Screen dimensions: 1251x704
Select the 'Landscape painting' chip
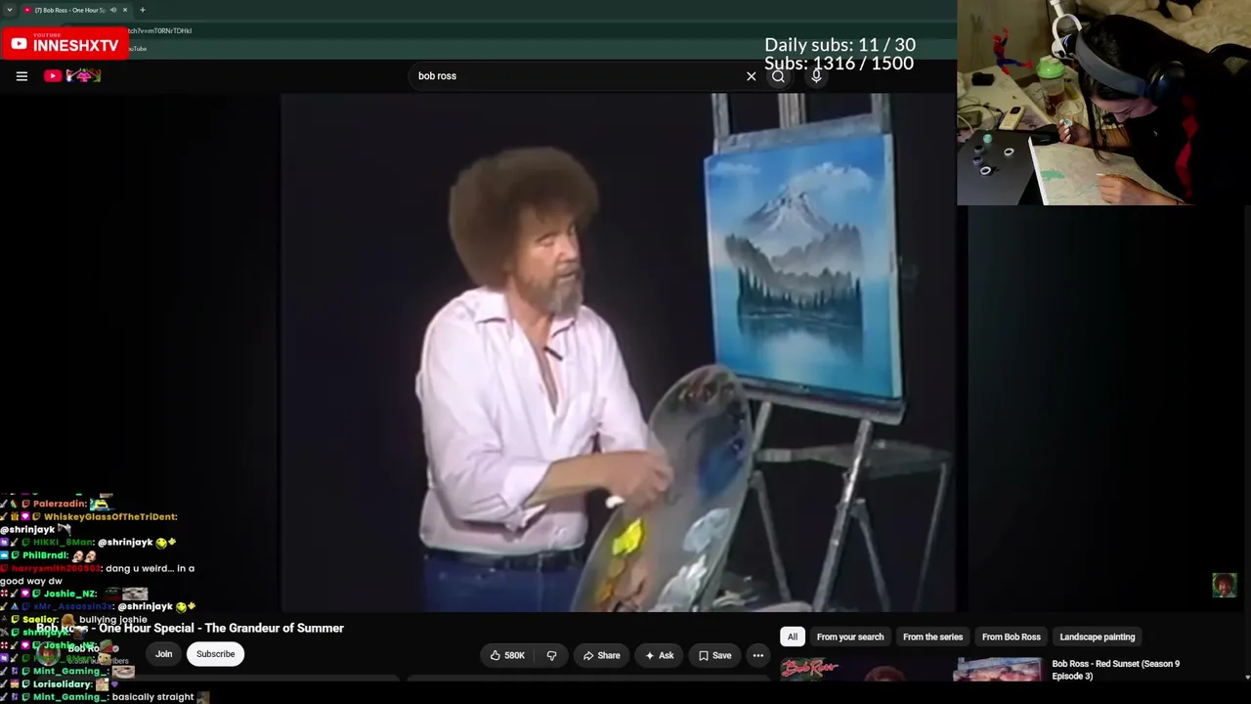[1098, 637]
